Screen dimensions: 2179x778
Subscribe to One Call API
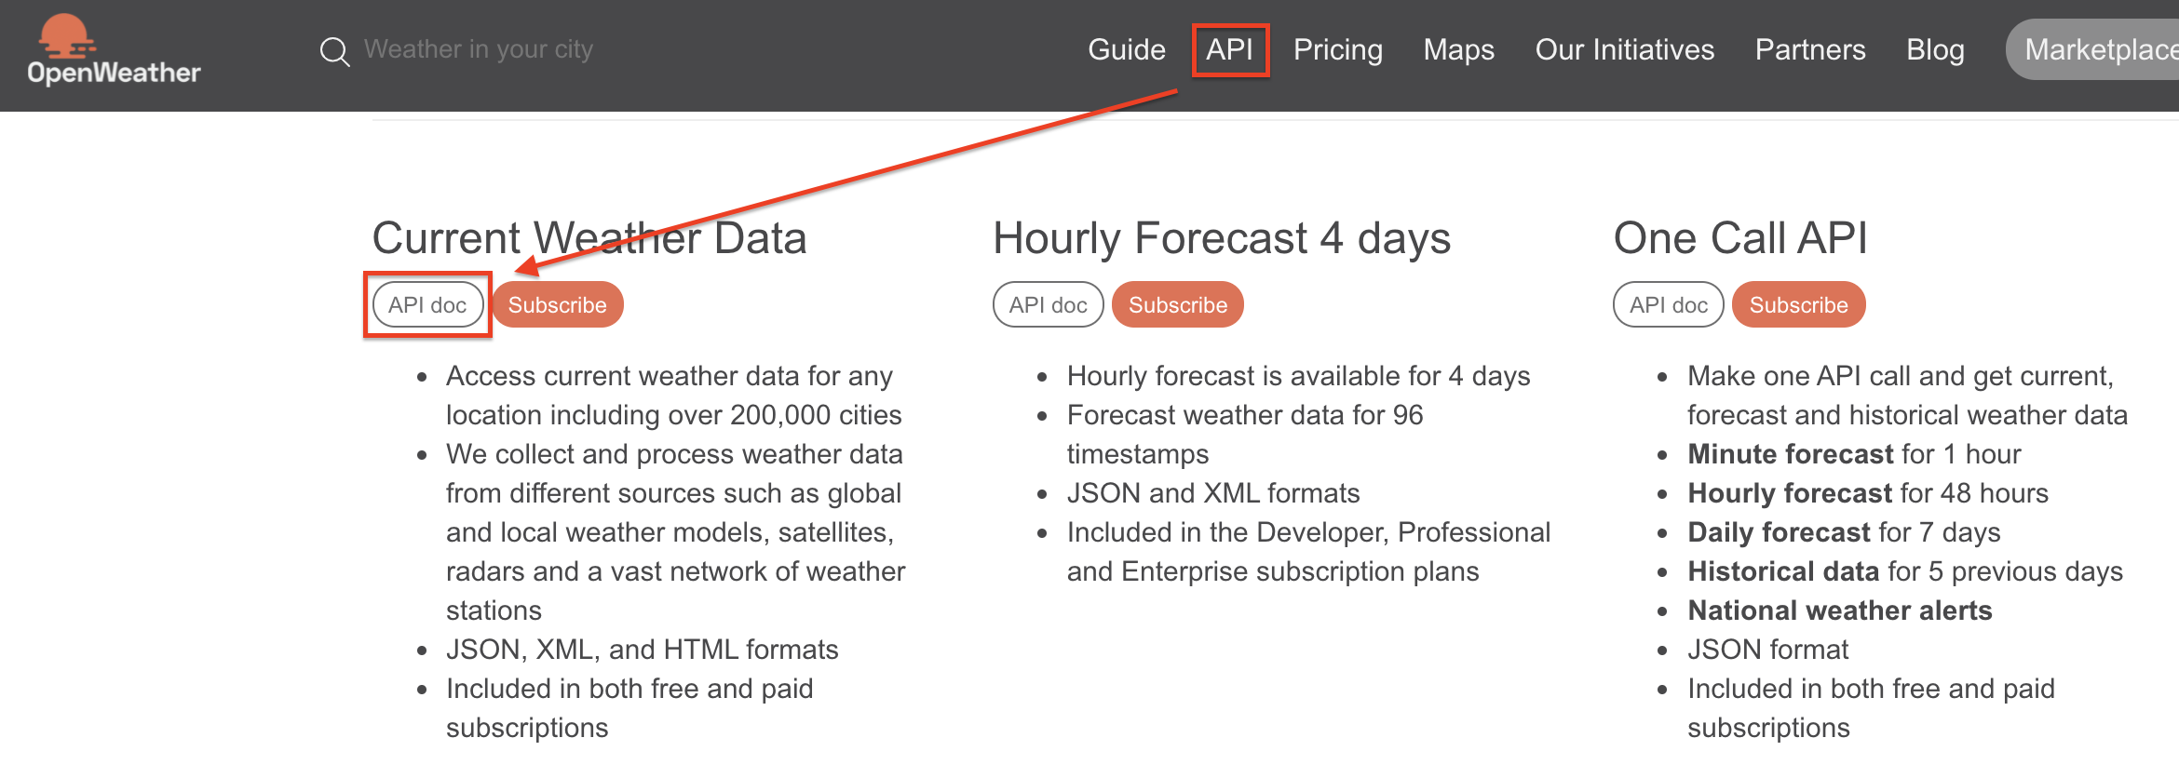coord(1798,304)
